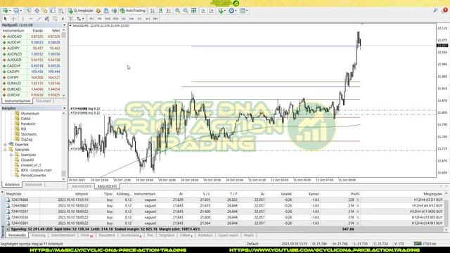Expand the Expertek tree node

5,145
